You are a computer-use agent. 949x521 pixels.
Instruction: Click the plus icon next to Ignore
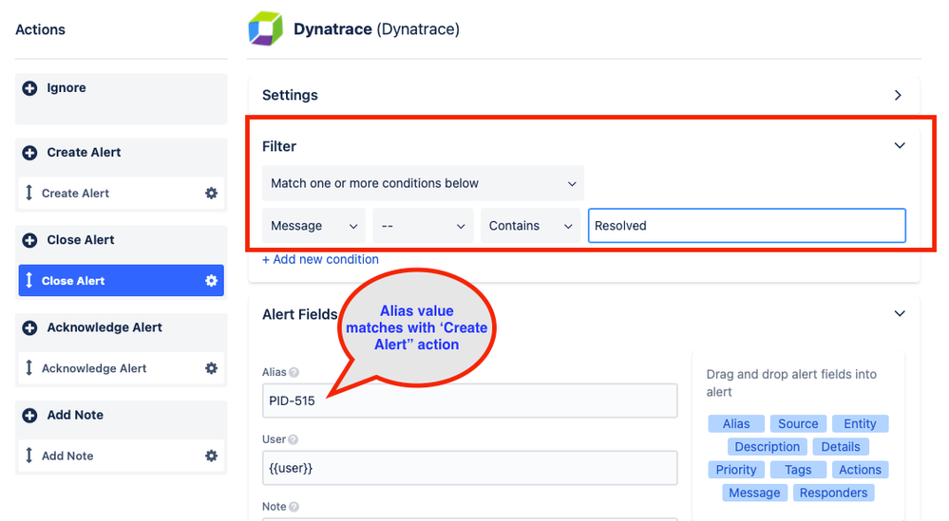click(x=29, y=88)
